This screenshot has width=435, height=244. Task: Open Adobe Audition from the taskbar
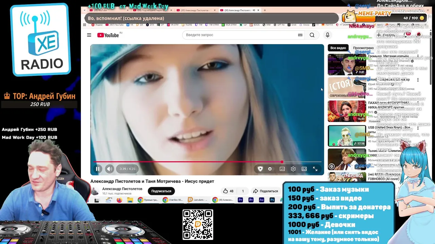[261, 200]
